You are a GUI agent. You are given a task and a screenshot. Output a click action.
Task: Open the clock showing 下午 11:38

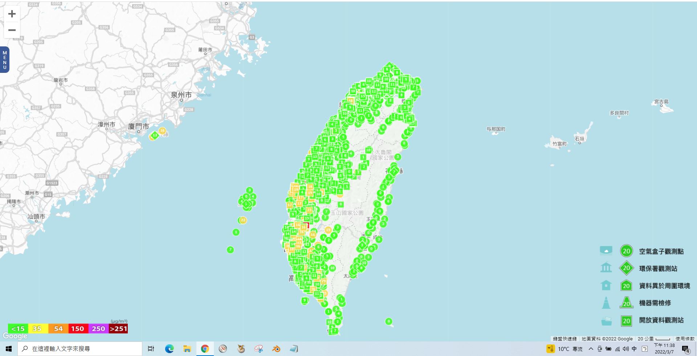coord(664,349)
